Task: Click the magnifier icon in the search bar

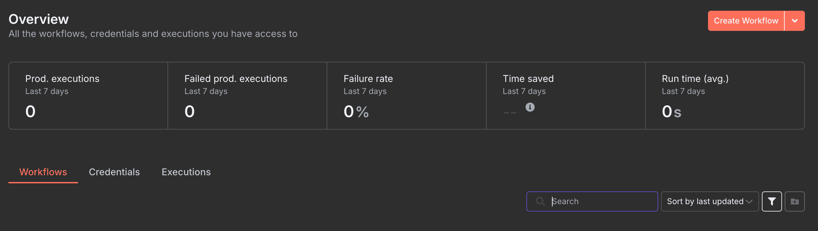Action: (540, 201)
